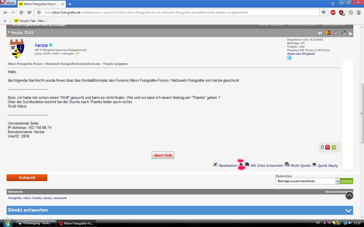The height and width of the screenshot is (227, 364).
Task: Open the DE keyboard language indicator
Action: (318, 223)
